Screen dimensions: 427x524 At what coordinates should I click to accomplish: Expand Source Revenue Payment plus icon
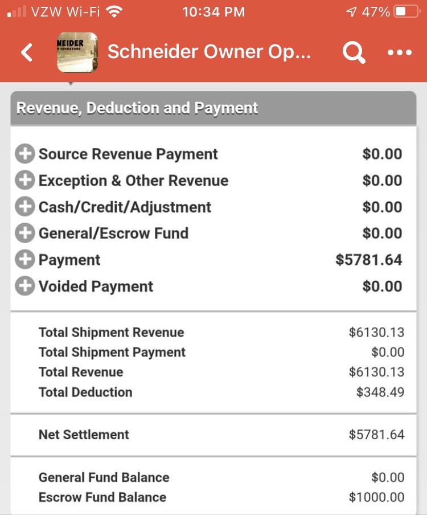coord(24,154)
